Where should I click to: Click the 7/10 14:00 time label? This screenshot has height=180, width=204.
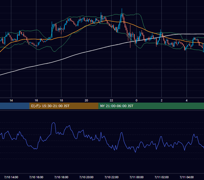click(x=11, y=177)
